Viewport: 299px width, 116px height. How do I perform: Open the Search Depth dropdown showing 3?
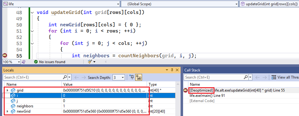(x=119, y=77)
